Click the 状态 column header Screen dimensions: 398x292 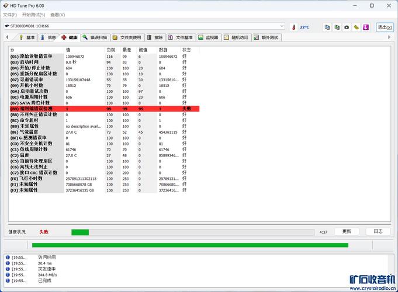[x=189, y=50]
